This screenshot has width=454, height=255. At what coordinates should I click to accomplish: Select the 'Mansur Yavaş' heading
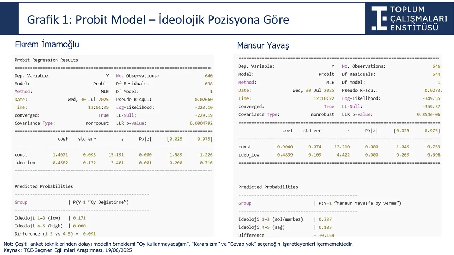(263, 45)
